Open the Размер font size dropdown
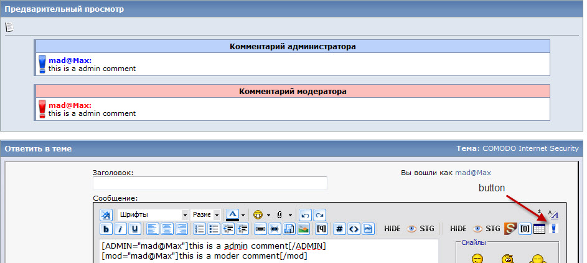Screen dimensions: 587x263 click(205, 214)
